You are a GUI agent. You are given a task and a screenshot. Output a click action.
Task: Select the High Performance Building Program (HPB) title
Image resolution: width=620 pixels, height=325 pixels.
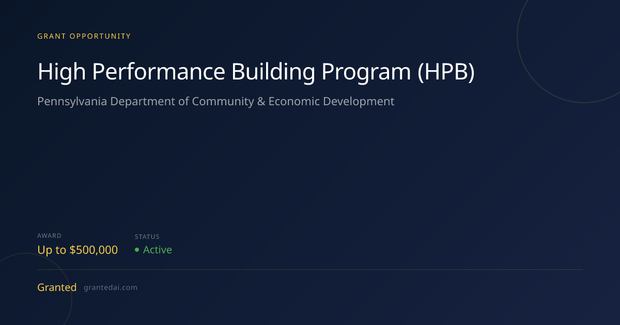(x=256, y=72)
